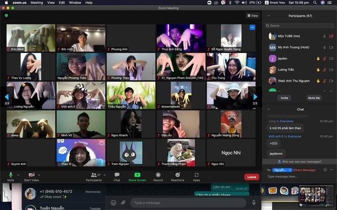Open more options on Đỗ Ngọc Huyền Trang tile
337x210 pixels.
[252, 28]
